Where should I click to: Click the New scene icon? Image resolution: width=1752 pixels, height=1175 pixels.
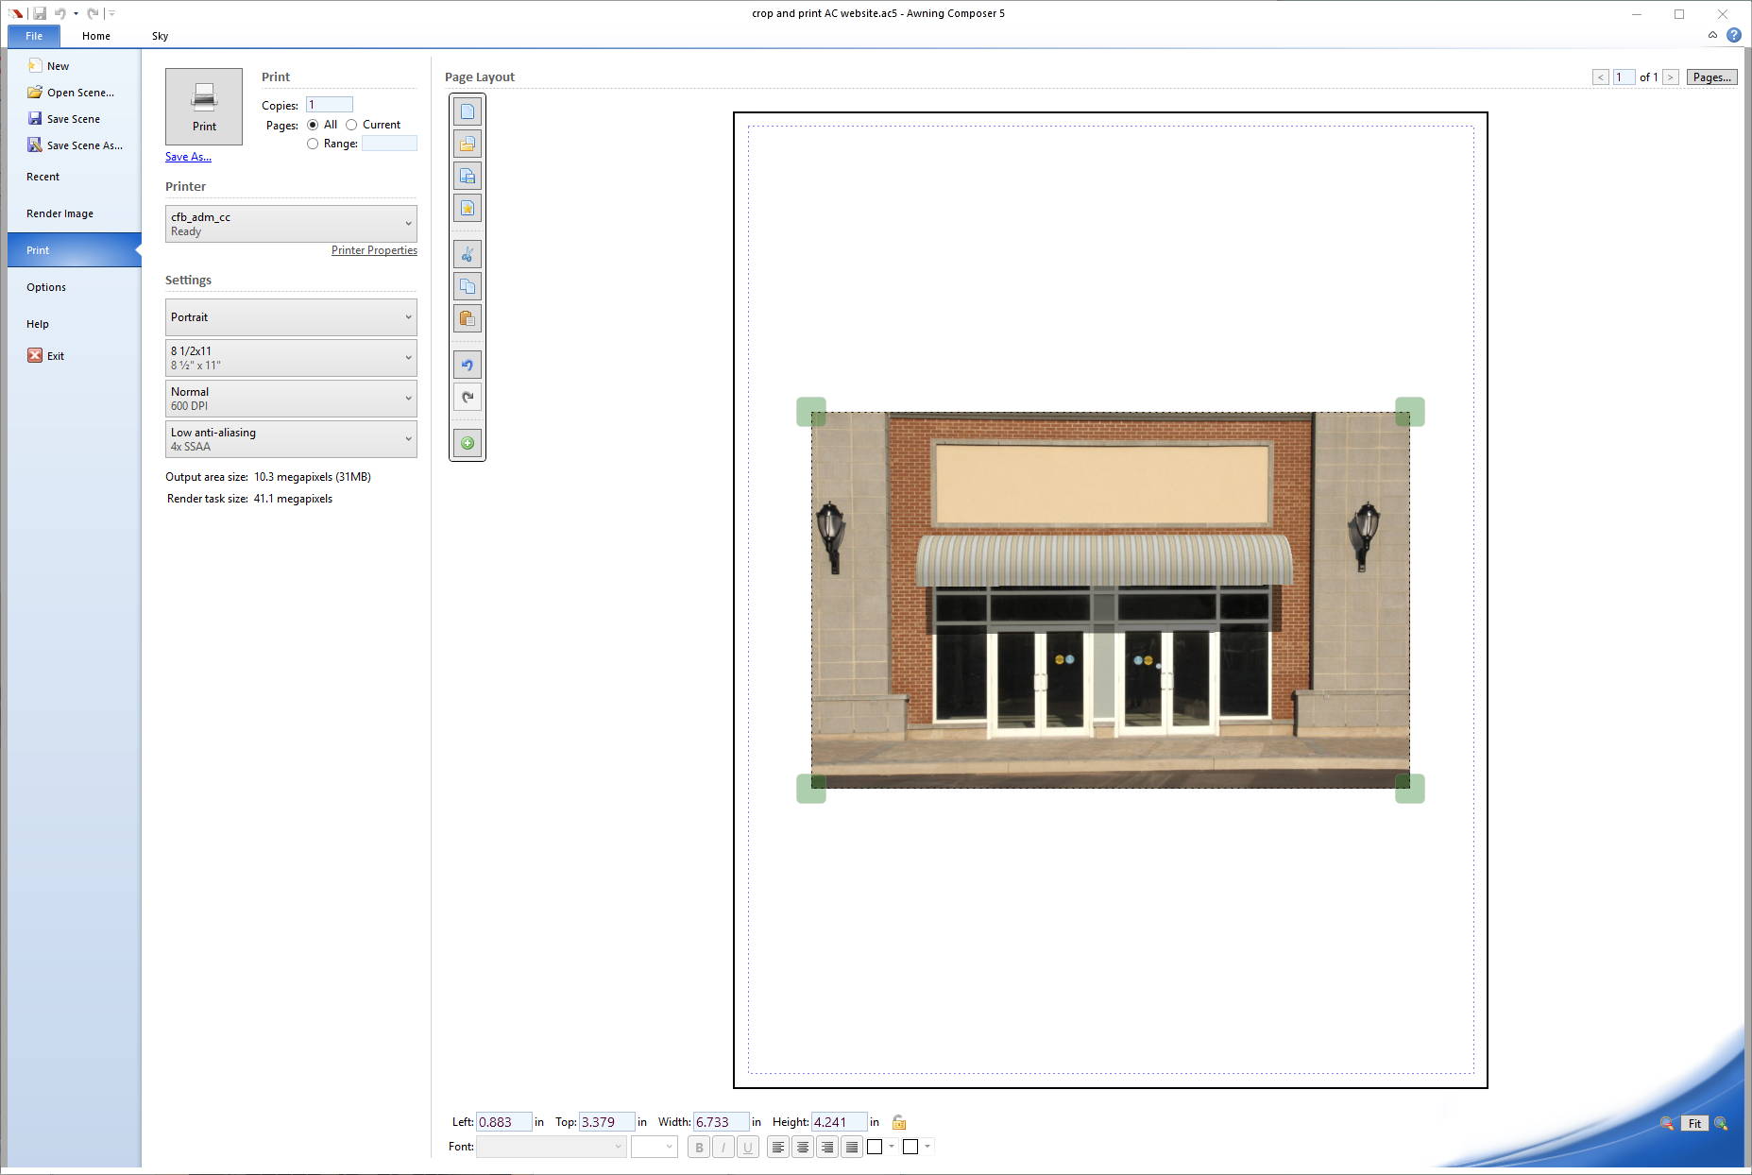pyautogui.click(x=35, y=65)
